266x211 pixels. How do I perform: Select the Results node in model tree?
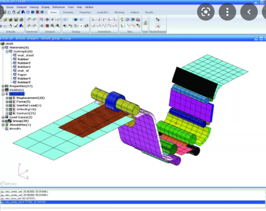[x=15, y=129]
